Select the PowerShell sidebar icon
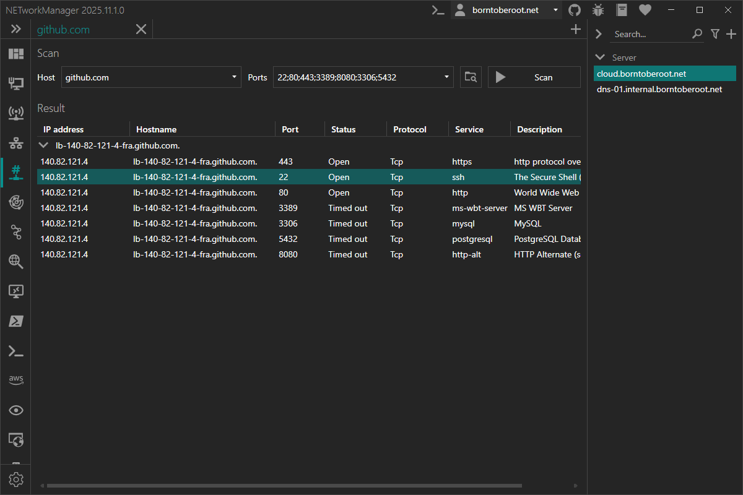 [15, 321]
